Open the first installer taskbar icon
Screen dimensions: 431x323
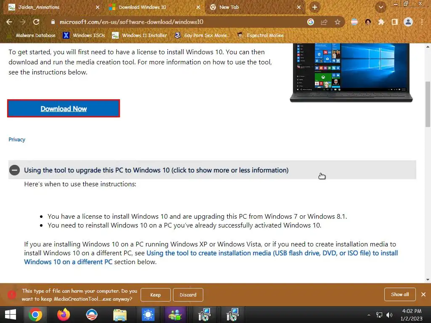(204, 315)
